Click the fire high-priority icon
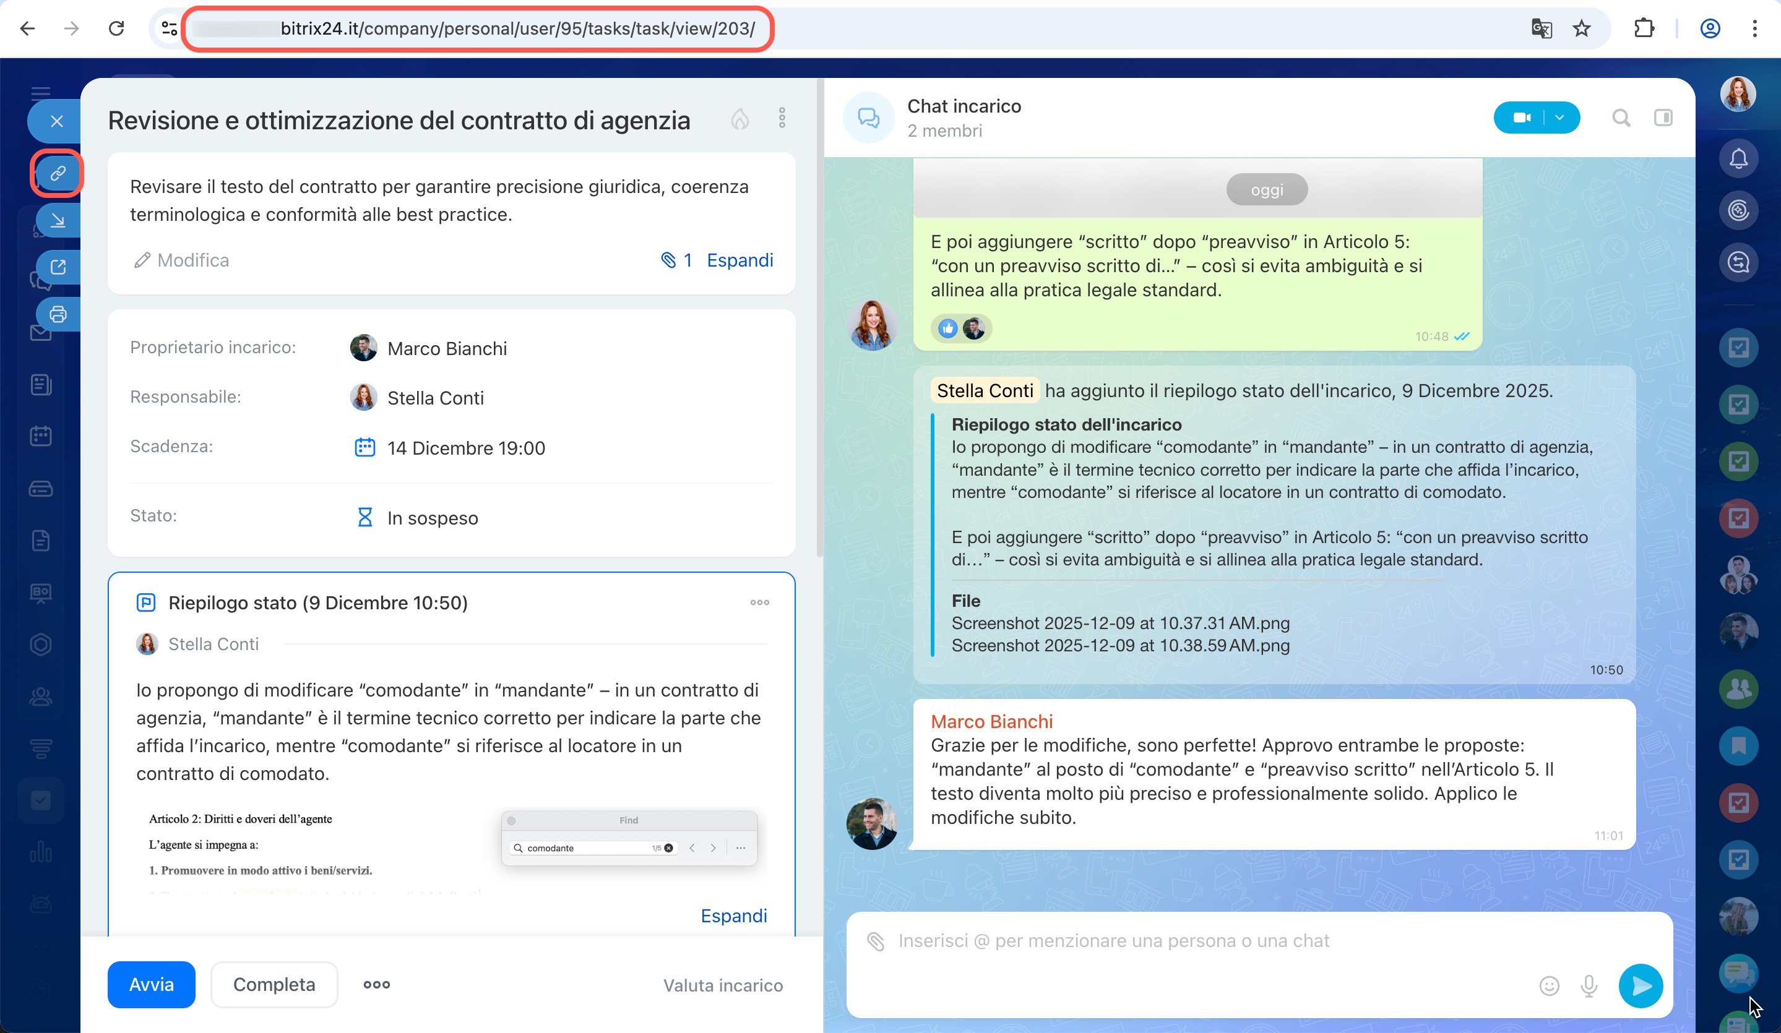 point(740,119)
